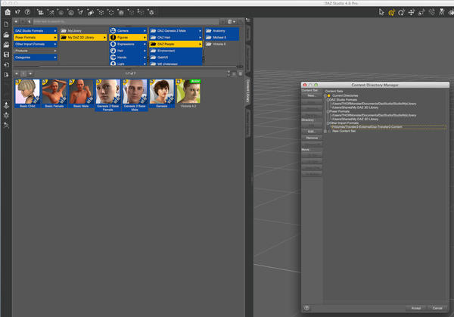Open help via the question mark icon
The height and width of the screenshot is (317, 454).
tap(27, 12)
